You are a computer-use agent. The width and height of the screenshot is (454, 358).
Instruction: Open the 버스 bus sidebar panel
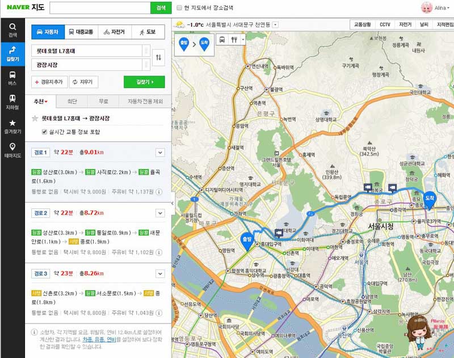[x=12, y=78]
